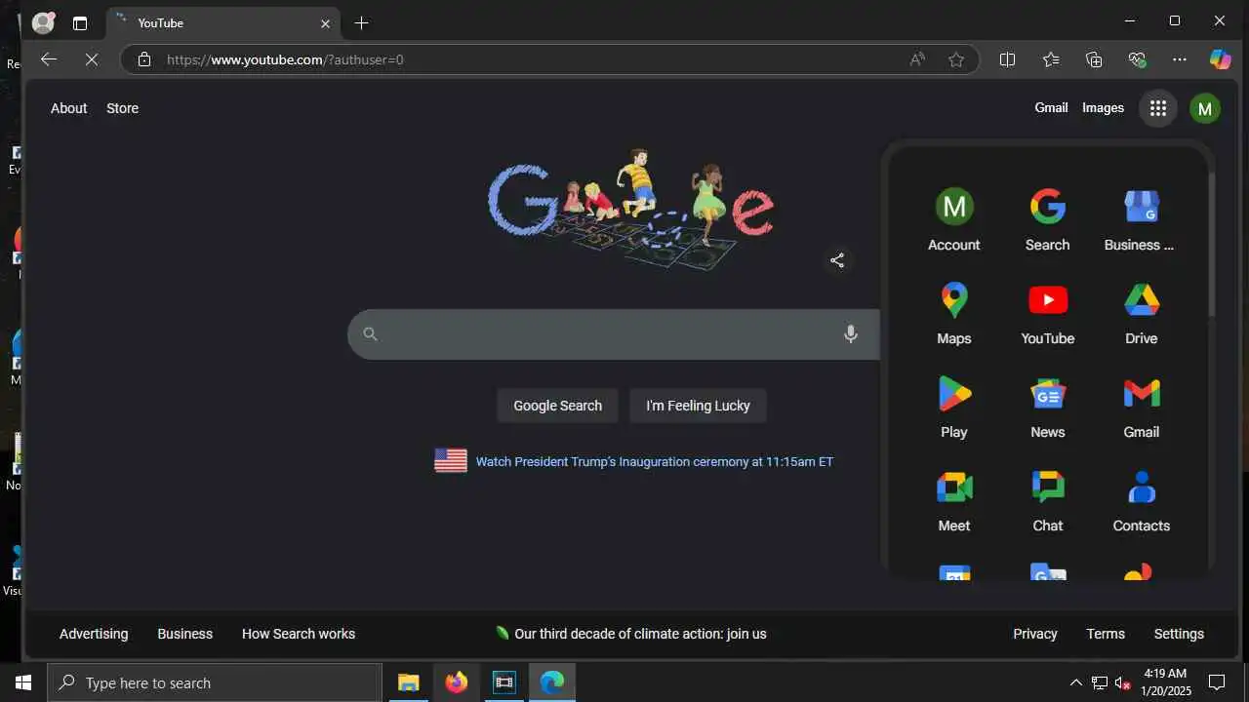Click the taskbar search box
1249x702 pixels.
click(215, 682)
